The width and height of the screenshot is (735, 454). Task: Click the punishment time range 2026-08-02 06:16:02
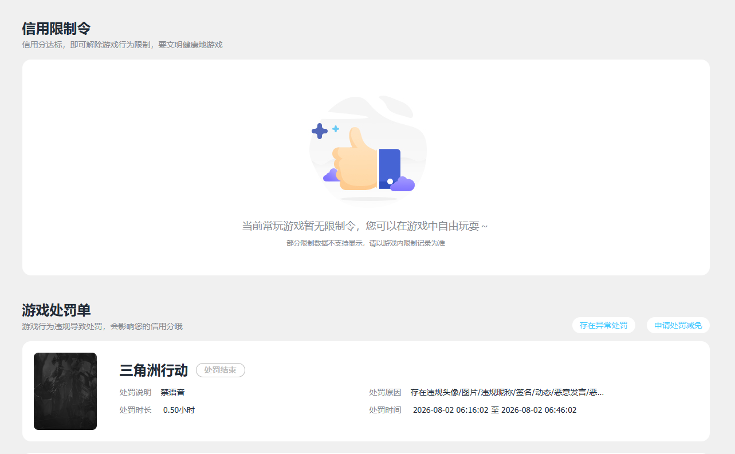(494, 410)
